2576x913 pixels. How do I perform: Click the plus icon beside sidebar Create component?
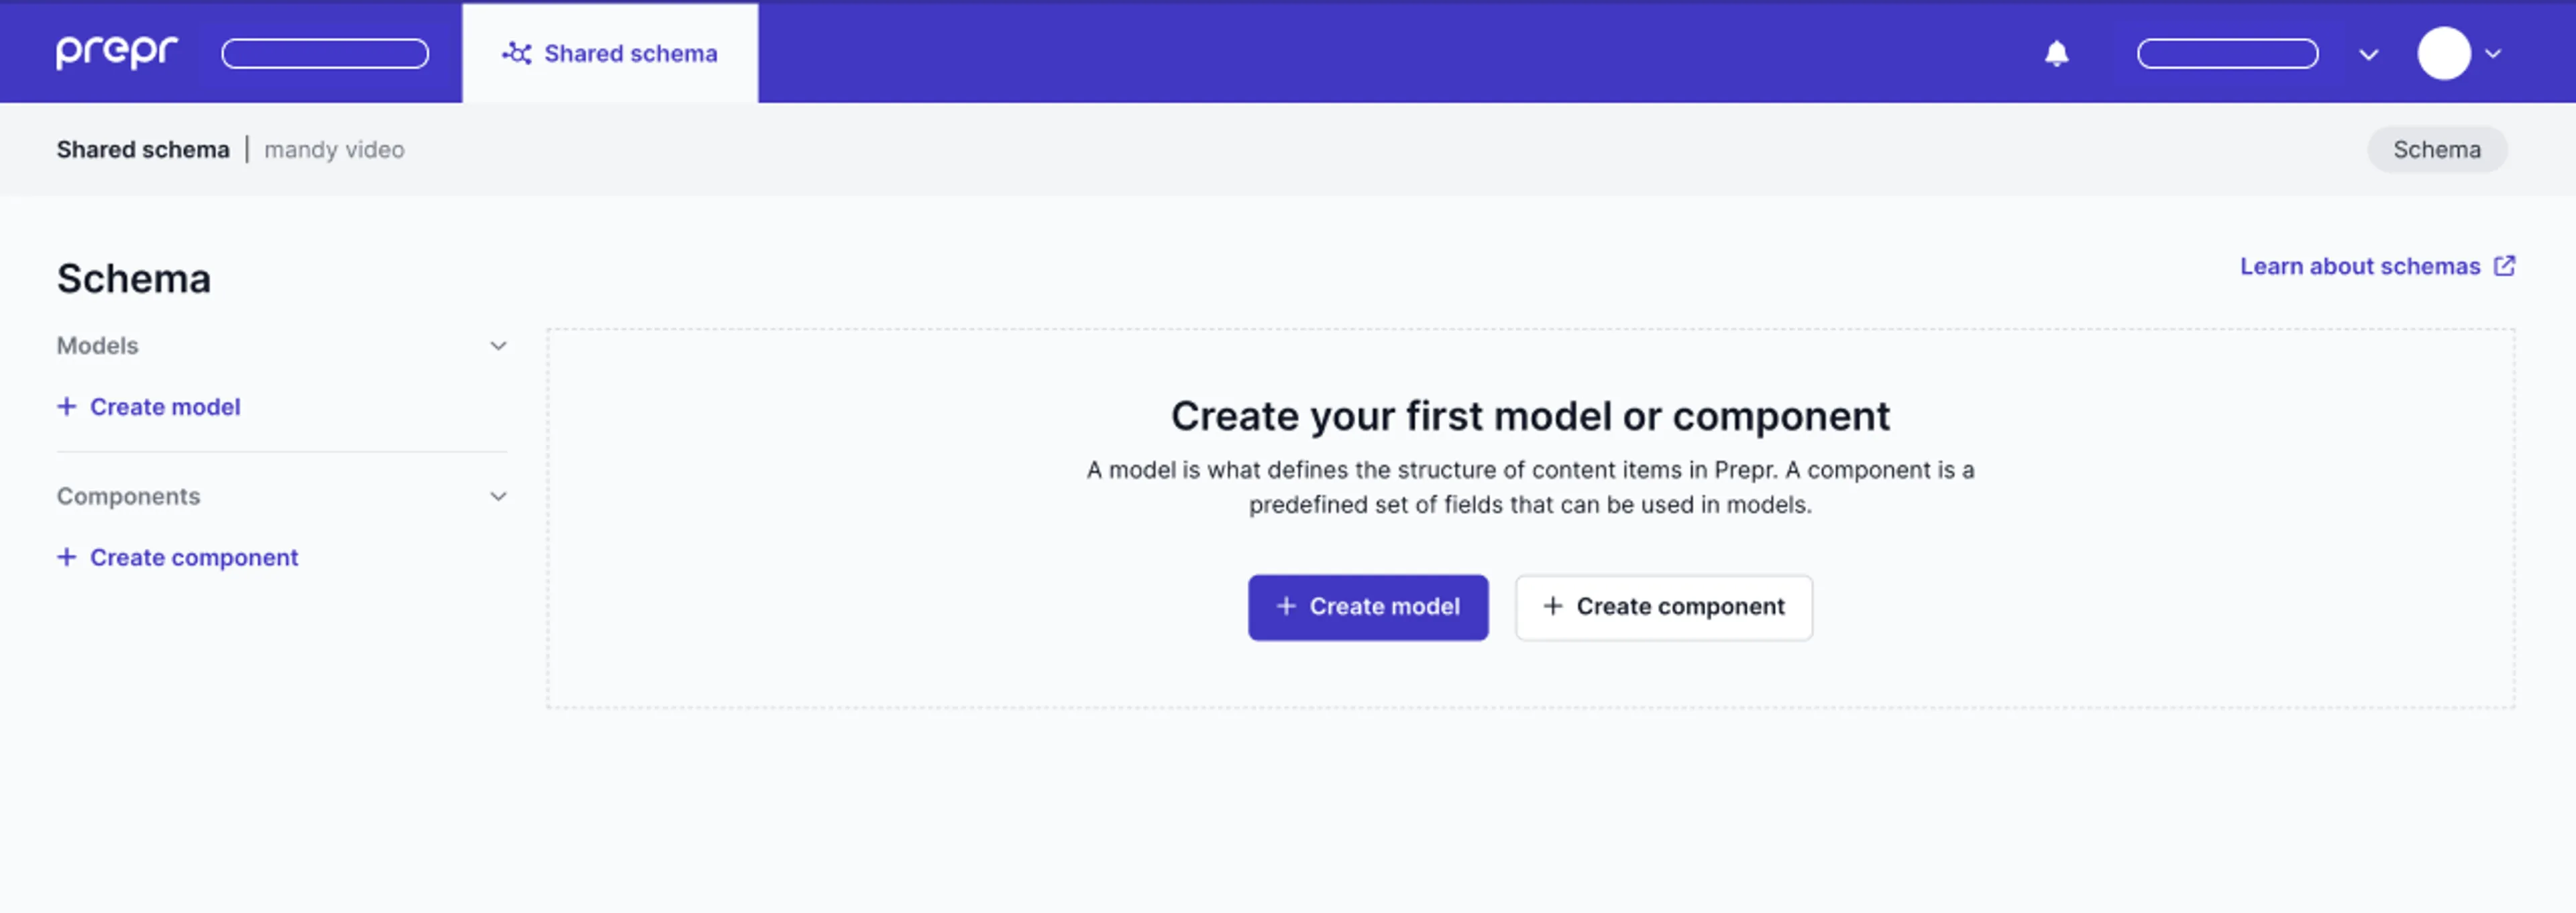coord(67,558)
